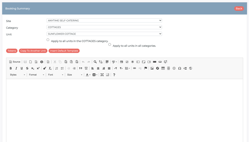Click the Insert Table icon
The image size is (249, 142).
(163, 68)
